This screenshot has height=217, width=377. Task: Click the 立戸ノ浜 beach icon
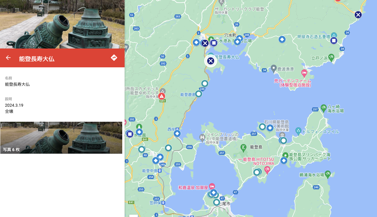[331, 57]
